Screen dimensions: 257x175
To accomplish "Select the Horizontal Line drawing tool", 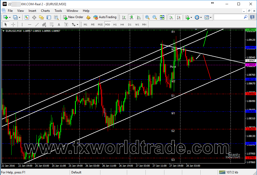I will (x=29, y=24).
